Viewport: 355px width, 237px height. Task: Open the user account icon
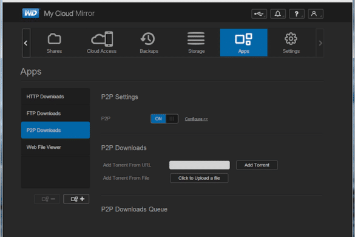click(x=316, y=14)
